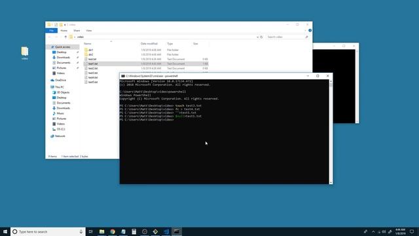Click the Type here to search box
The height and width of the screenshot is (236, 419).
(48, 231)
